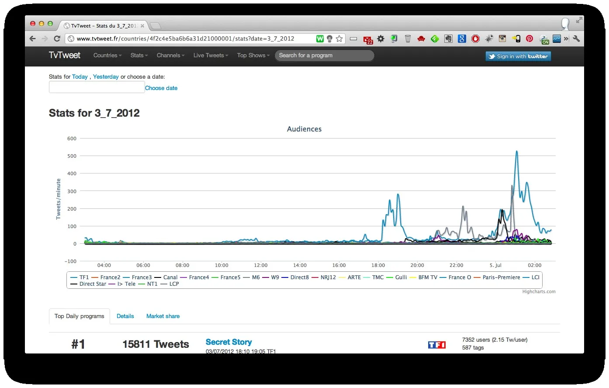
Task: Click the Firebug bug extension icon
Action: (x=489, y=39)
